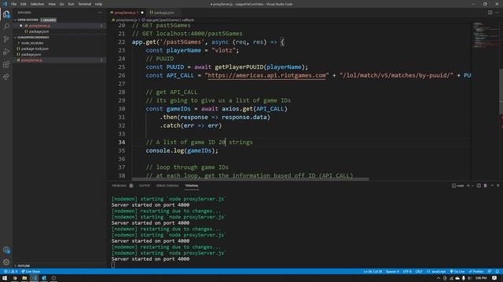Open the Terminal menu
Screen dimensions: 503x282
click(85, 4)
